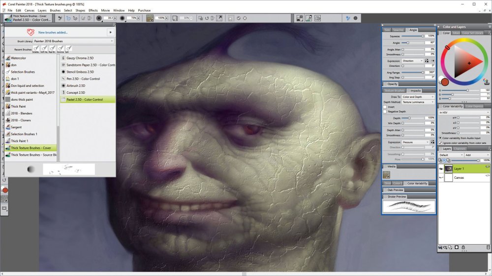Click the clone color rubber stamp icon

[x=487, y=82]
